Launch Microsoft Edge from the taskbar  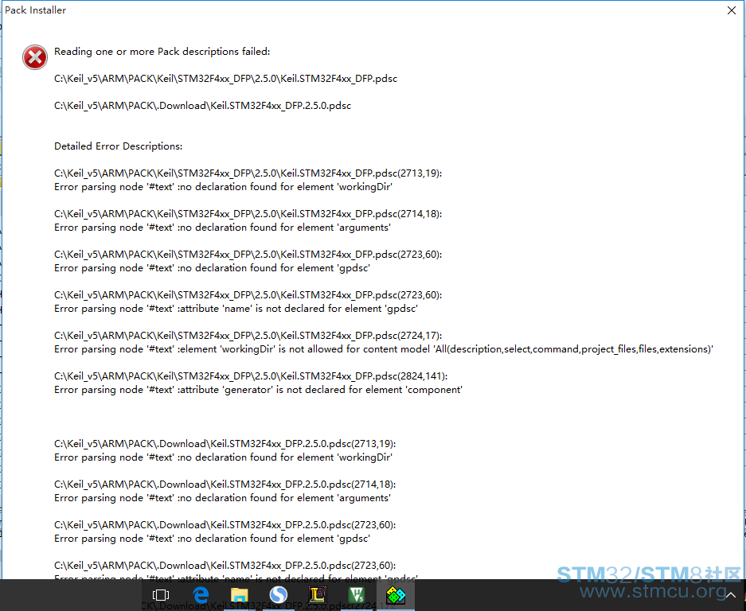coord(201,595)
